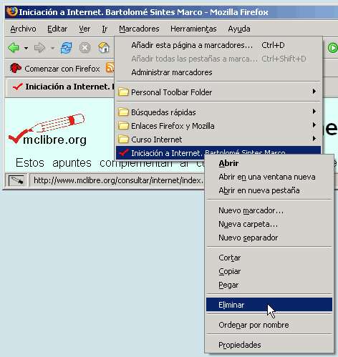Click the green Go button icon
This screenshot has width=338, height=357.
coord(333,48)
